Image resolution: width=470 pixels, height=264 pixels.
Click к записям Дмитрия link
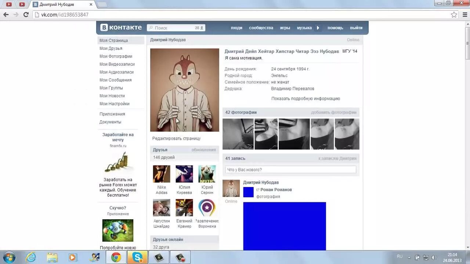(337, 158)
